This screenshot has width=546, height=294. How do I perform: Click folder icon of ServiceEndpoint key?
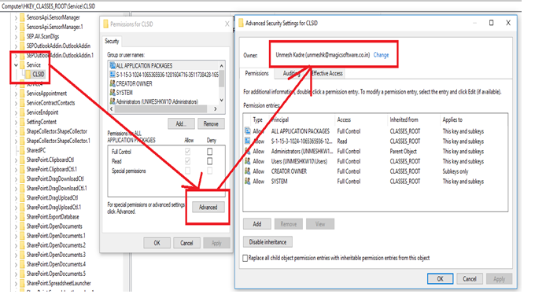pos(22,112)
